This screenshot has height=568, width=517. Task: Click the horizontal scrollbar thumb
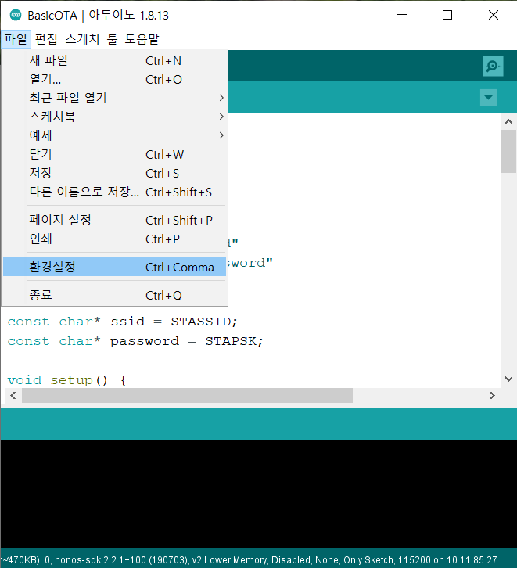coord(187,395)
